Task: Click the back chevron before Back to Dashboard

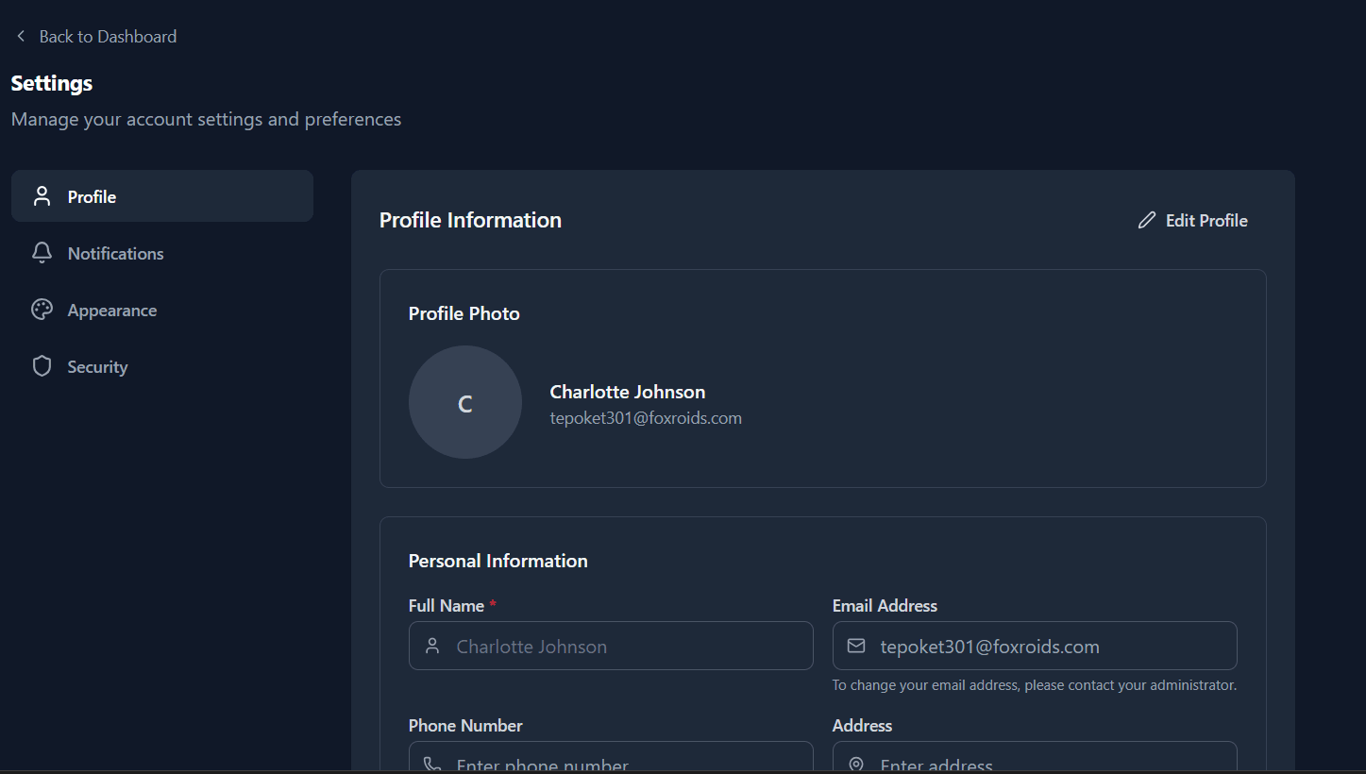Action: (x=20, y=36)
